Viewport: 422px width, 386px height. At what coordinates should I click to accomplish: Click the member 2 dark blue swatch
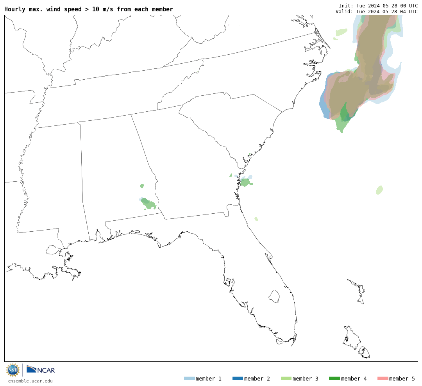238,379
